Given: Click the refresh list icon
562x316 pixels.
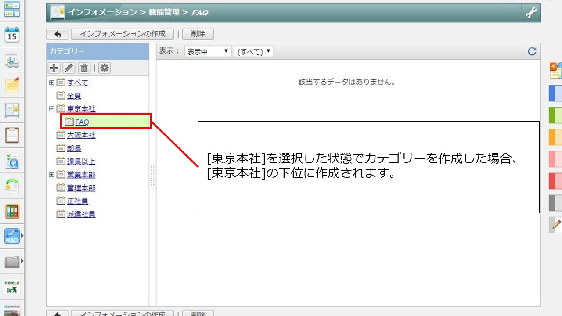Looking at the screenshot, I should [x=532, y=51].
